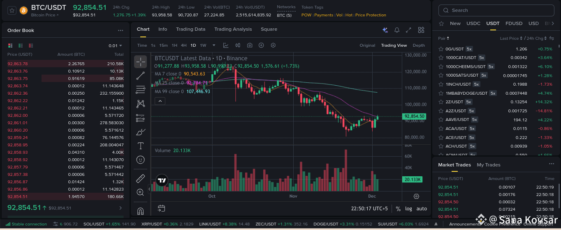The image size is (561, 230).
Task: Toggle log scale on chart
Action: [408, 209]
